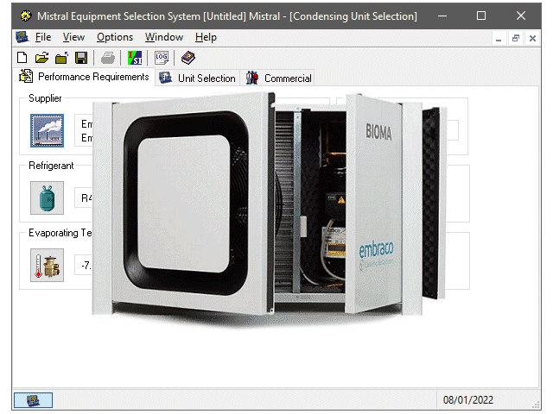Click the Evaporating Temperature thermometer icon button

[47, 265]
